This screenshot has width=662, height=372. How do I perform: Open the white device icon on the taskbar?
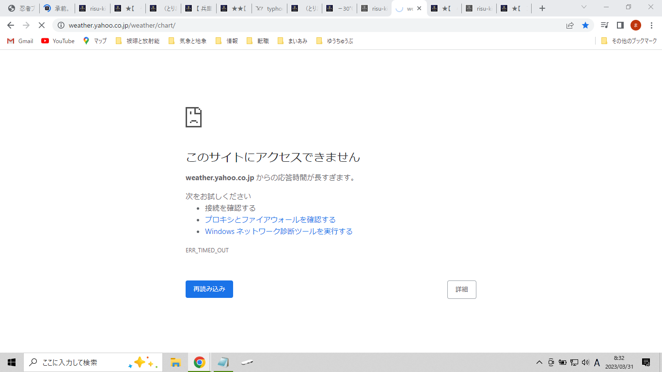pos(247,362)
